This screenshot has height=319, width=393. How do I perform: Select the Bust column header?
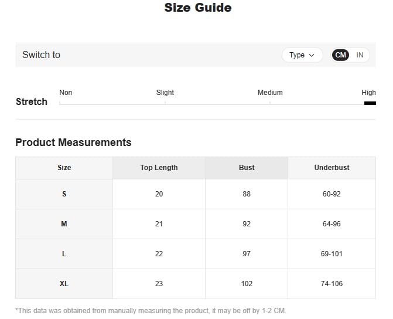(247, 168)
